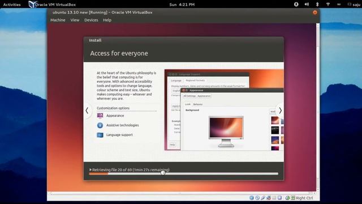Click the USB devices status icon

pyautogui.click(x=263, y=198)
